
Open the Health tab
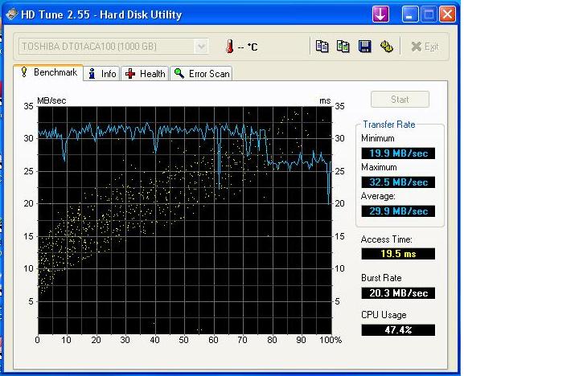(146, 74)
